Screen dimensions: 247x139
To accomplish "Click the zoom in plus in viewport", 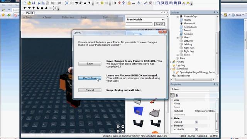I will 123,127.
